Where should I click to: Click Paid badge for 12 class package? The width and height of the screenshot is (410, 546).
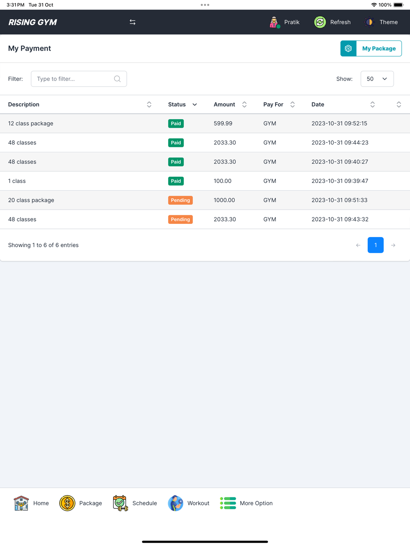point(176,124)
